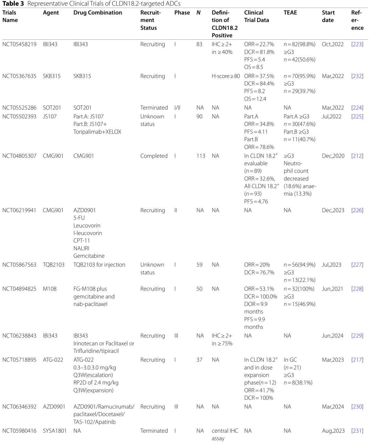Open reference 226 link
Image resolution: width=372 pixels, height=442 pixels.
pyautogui.click(x=357, y=210)
